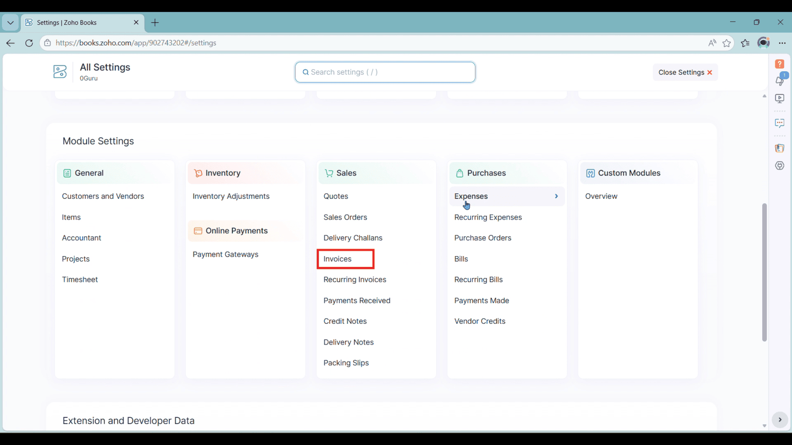Viewport: 792px width, 445px height.
Task: Open the chat feedback icon in sidebar
Action: 780,123
